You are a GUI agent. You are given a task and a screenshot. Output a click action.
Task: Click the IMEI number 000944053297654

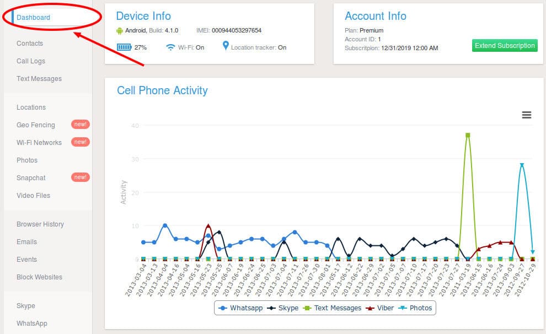pyautogui.click(x=237, y=30)
